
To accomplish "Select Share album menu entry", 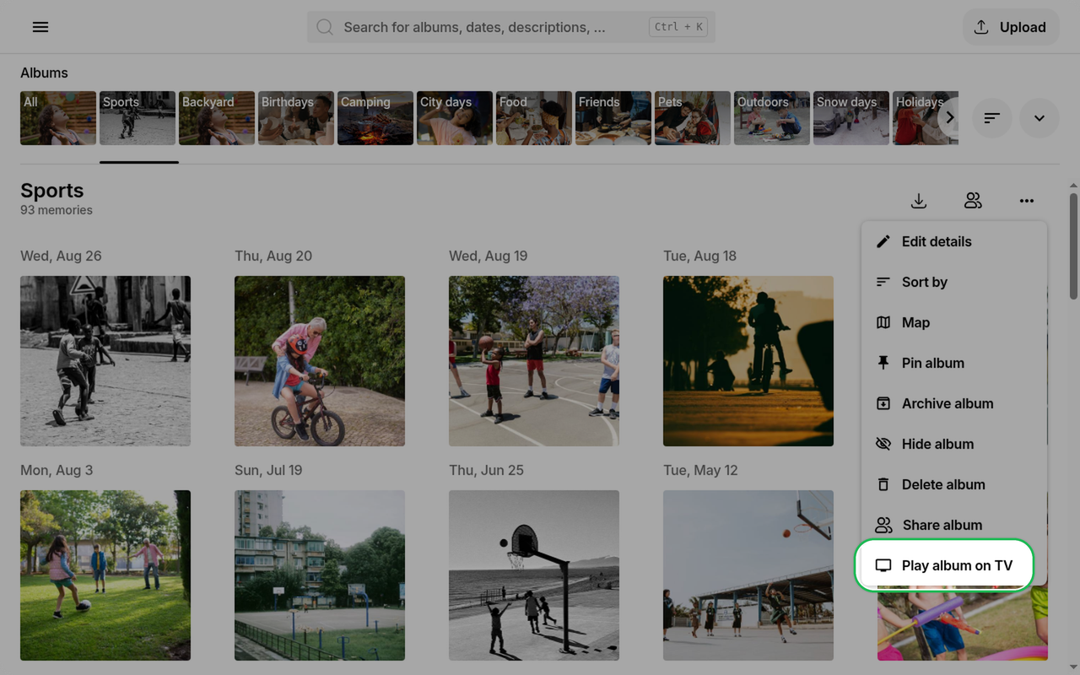I will [x=954, y=525].
